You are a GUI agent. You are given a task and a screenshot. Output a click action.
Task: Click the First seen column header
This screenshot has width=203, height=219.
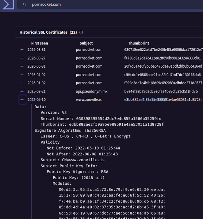pos(39,43)
